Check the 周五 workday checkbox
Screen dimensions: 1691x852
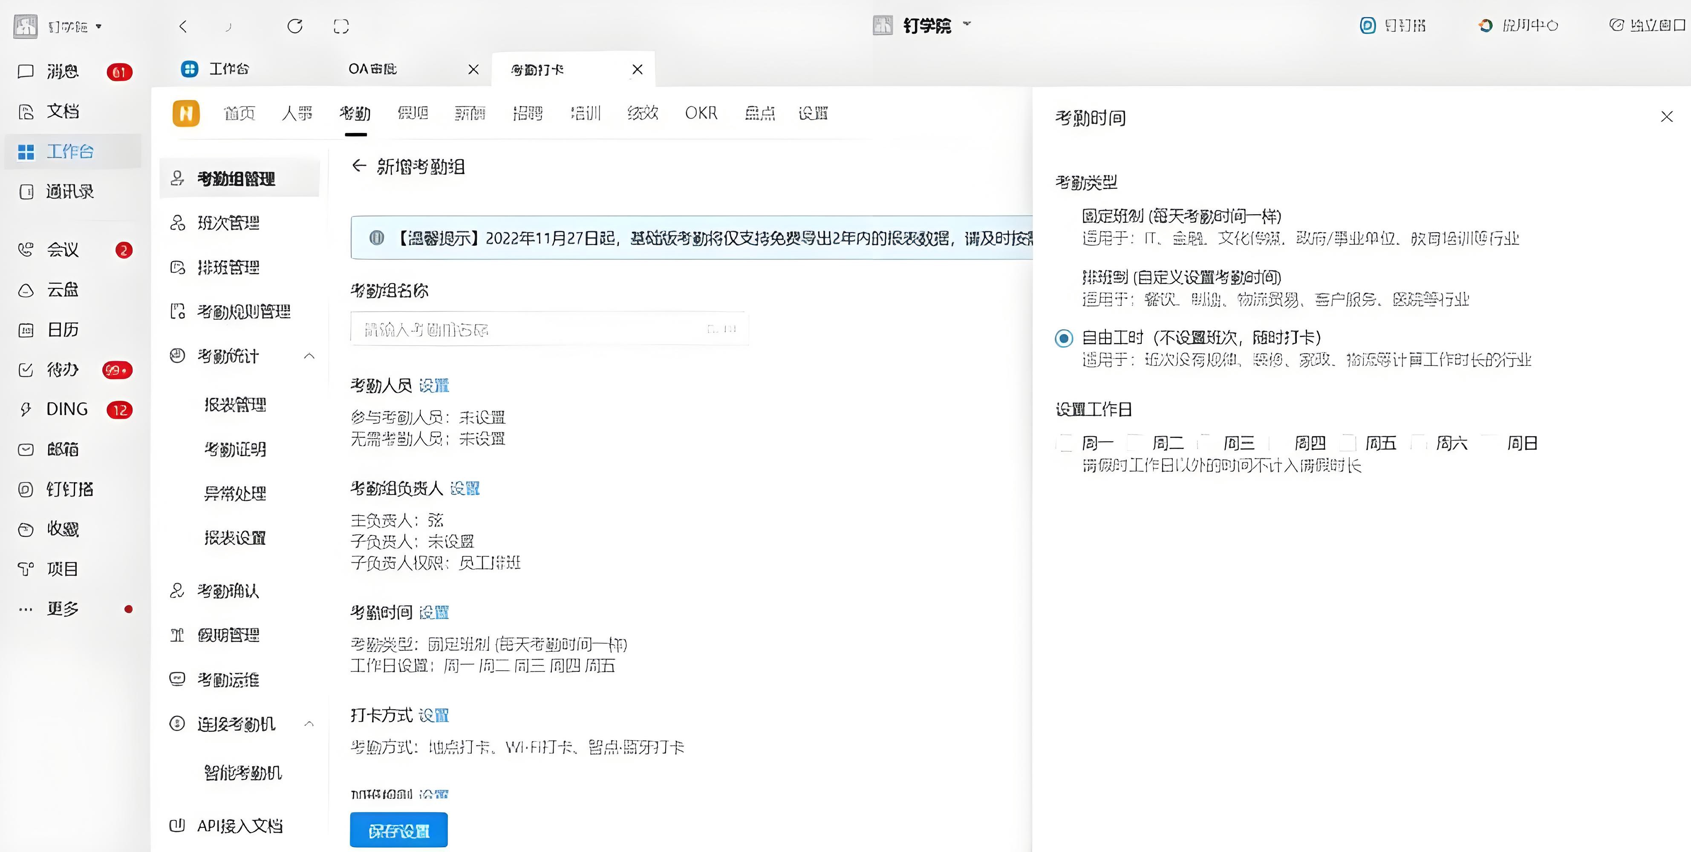(1348, 443)
